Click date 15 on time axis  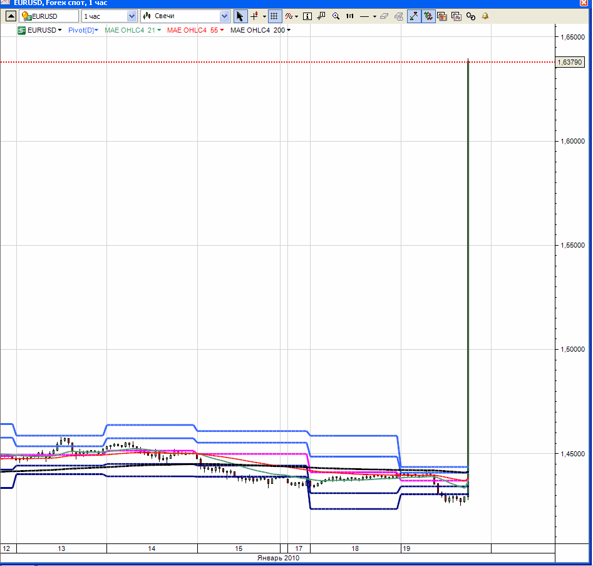[x=239, y=548]
